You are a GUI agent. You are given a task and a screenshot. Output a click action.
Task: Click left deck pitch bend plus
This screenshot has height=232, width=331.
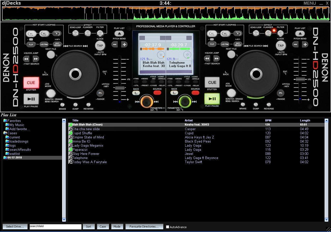point(124,44)
